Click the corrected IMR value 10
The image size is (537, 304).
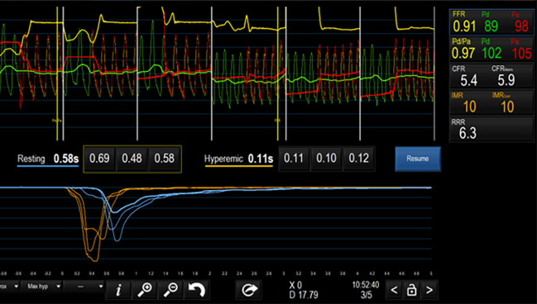click(507, 107)
